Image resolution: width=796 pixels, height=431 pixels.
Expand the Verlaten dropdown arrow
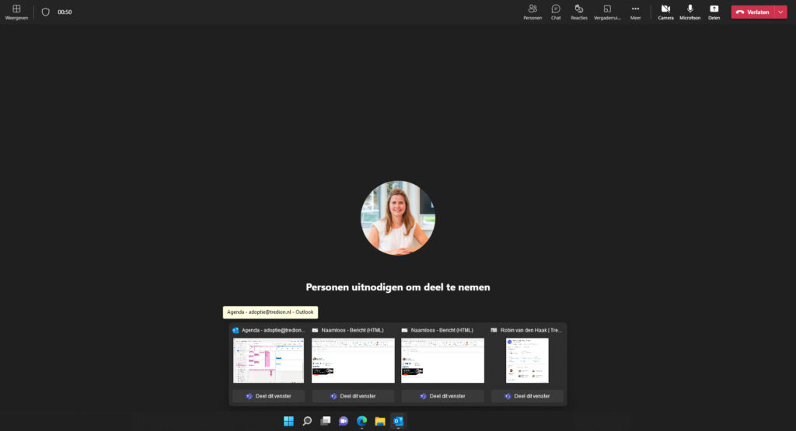click(780, 12)
